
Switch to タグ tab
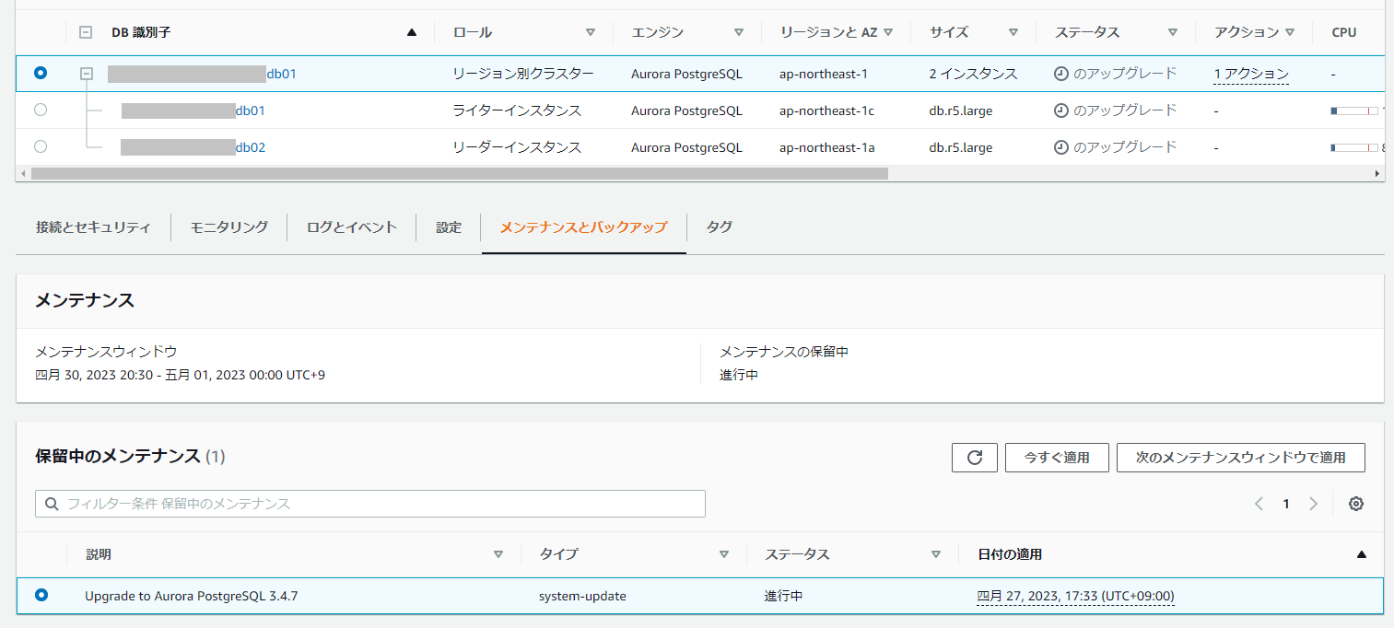tap(720, 227)
